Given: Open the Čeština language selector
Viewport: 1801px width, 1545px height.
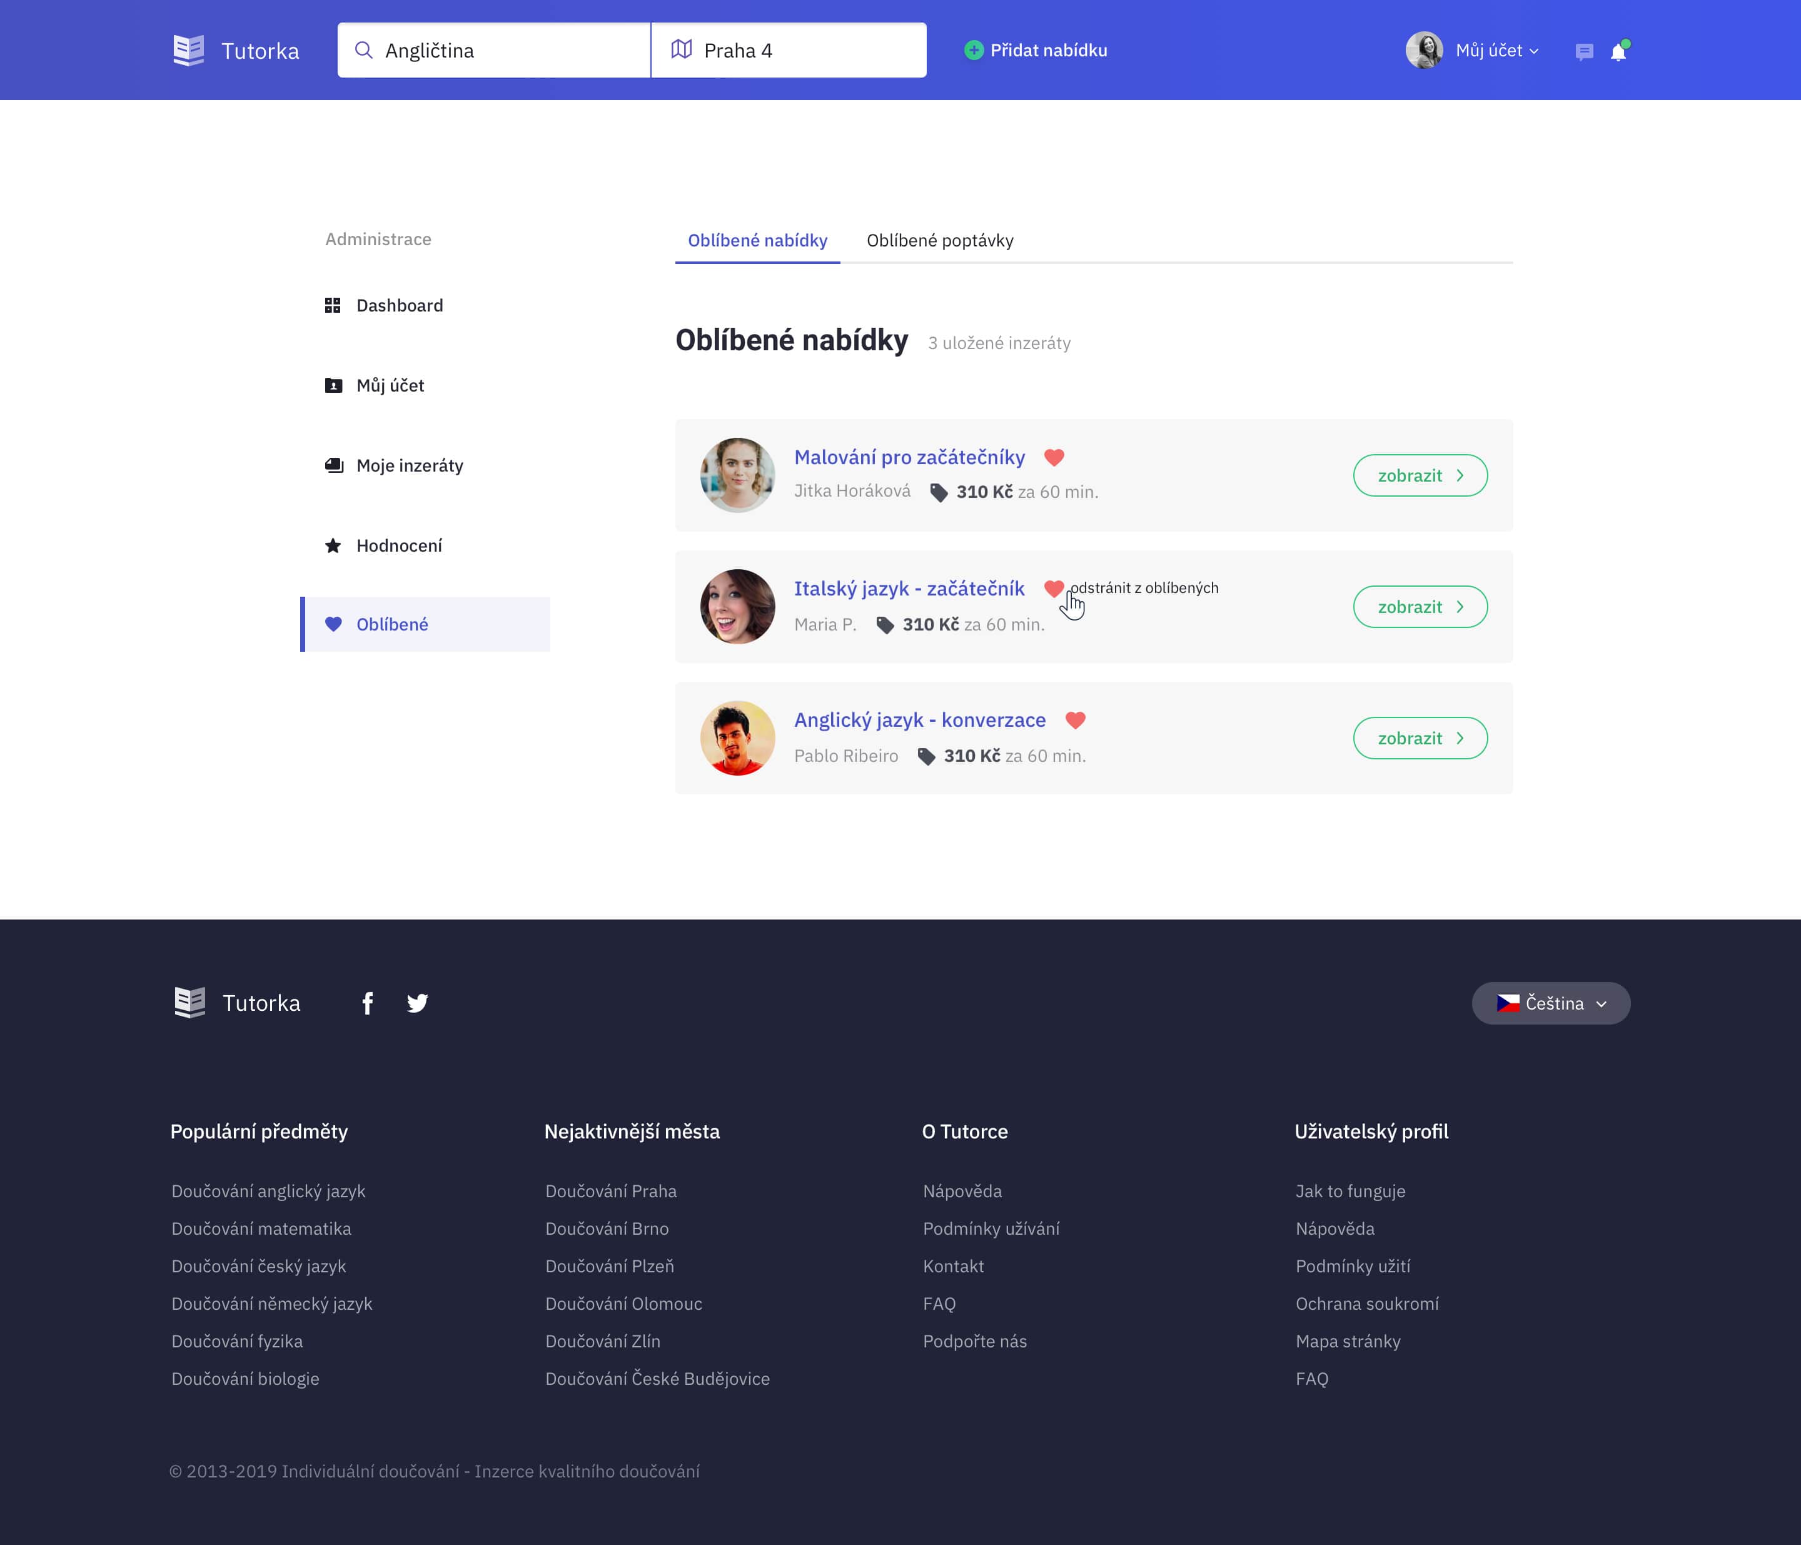Looking at the screenshot, I should pos(1551,1003).
